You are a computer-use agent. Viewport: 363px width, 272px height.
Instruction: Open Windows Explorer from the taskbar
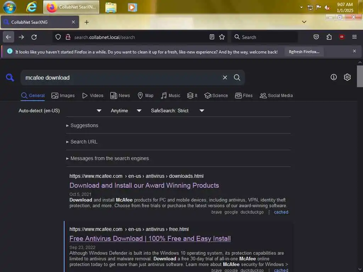(111, 7)
